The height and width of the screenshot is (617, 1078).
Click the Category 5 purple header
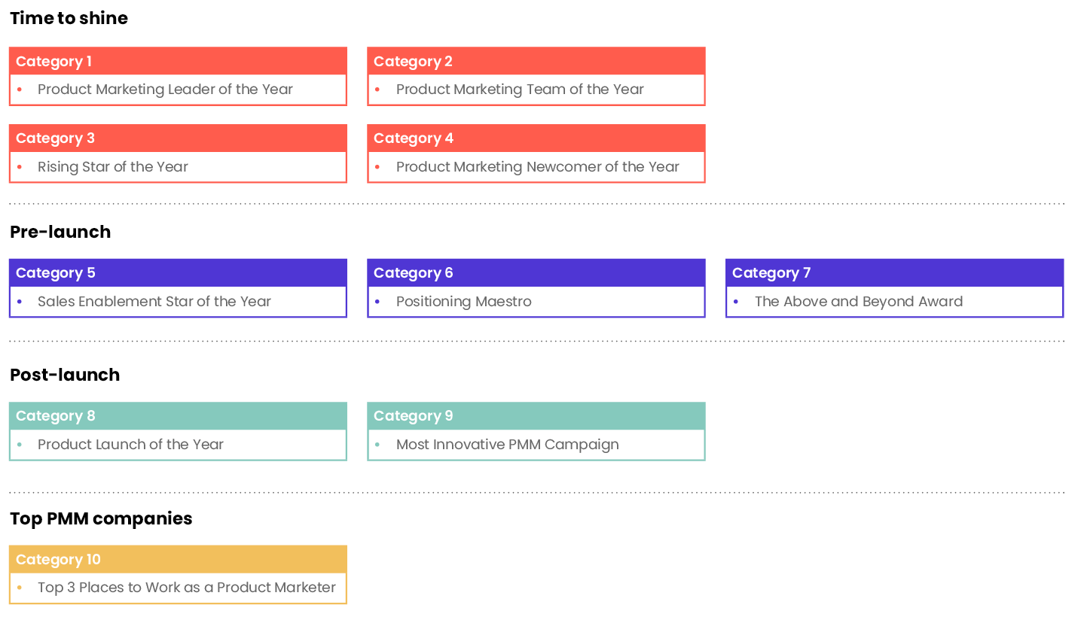click(x=178, y=273)
